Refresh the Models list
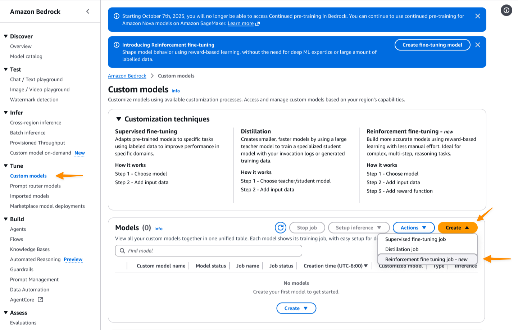Viewport: 518px width, 330px height. point(281,227)
